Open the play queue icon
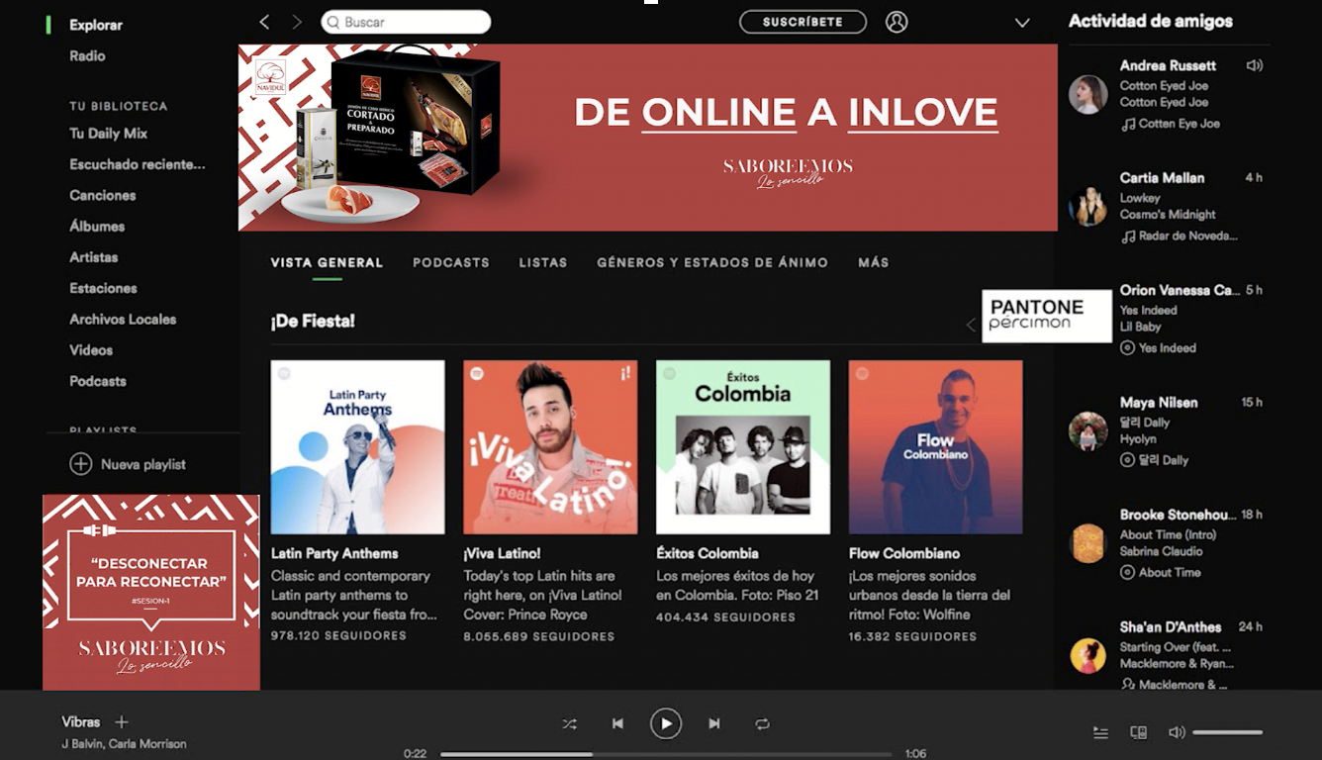The height and width of the screenshot is (760, 1322). point(1100,732)
